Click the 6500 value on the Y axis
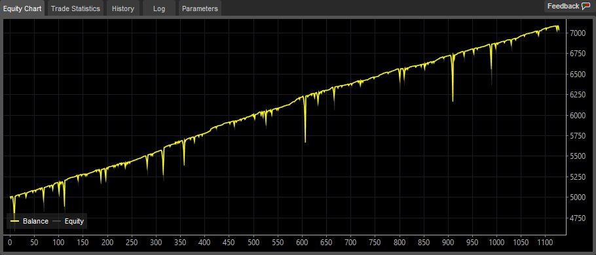The height and width of the screenshot is (255, 596). click(x=578, y=75)
